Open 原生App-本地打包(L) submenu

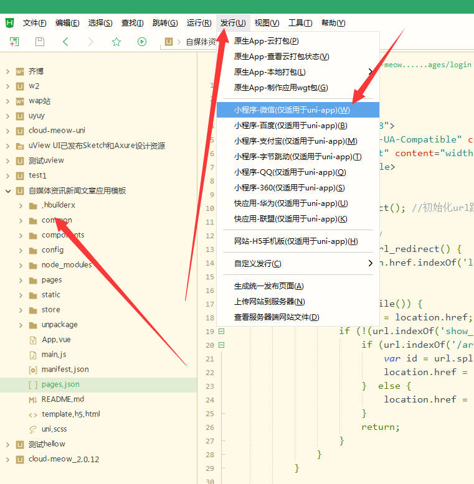coord(298,72)
